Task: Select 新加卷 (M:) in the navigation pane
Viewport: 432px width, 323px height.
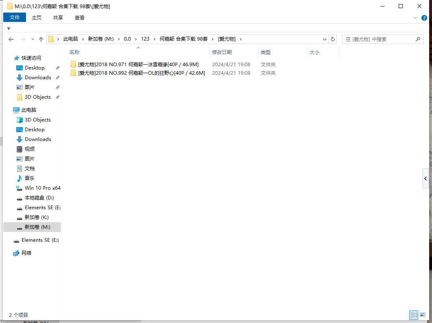Action: tap(32, 227)
